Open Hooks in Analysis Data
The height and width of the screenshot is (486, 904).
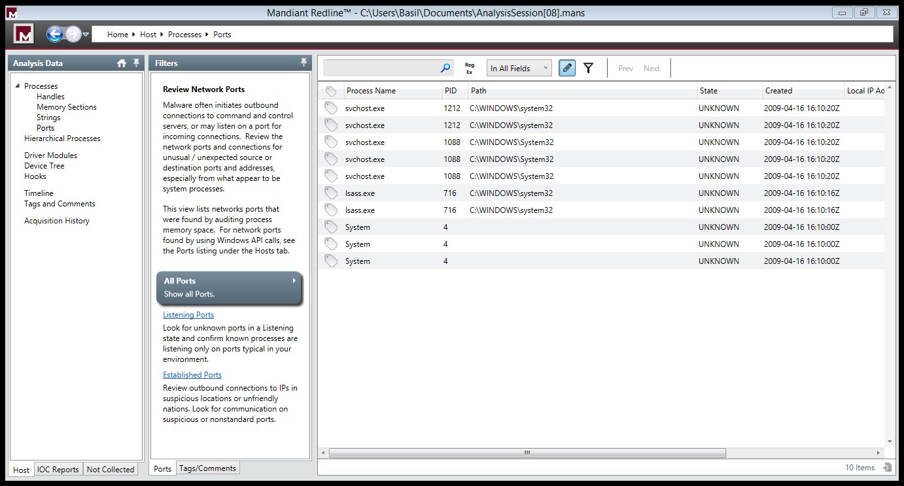[x=35, y=176]
